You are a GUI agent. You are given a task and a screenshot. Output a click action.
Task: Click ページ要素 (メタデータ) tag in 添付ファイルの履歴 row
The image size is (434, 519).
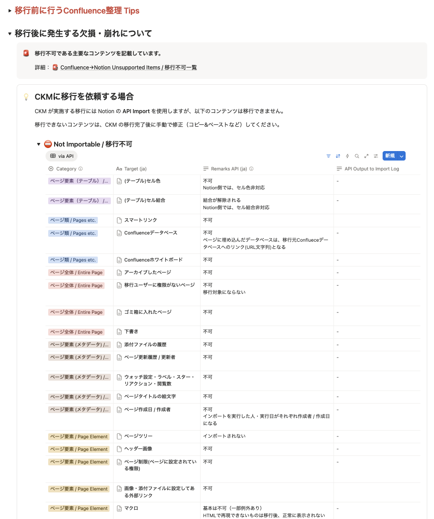79,344
